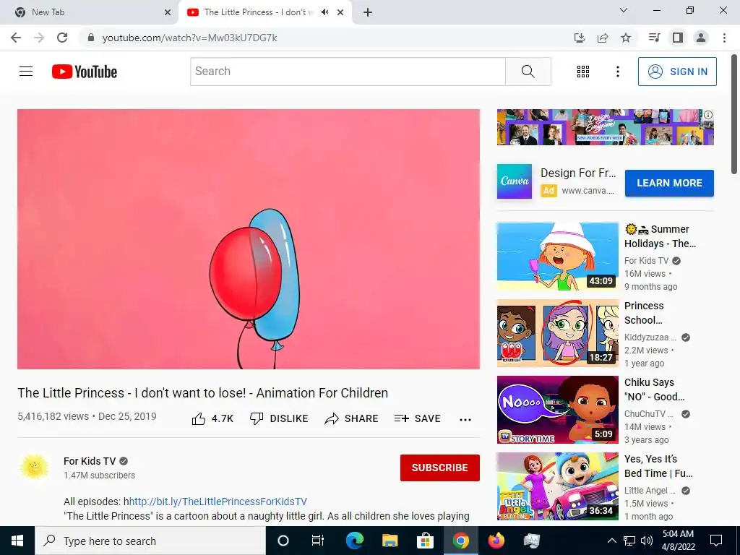Viewport: 740px width, 555px height.
Task: Open the volume control in tray
Action: [x=647, y=541]
